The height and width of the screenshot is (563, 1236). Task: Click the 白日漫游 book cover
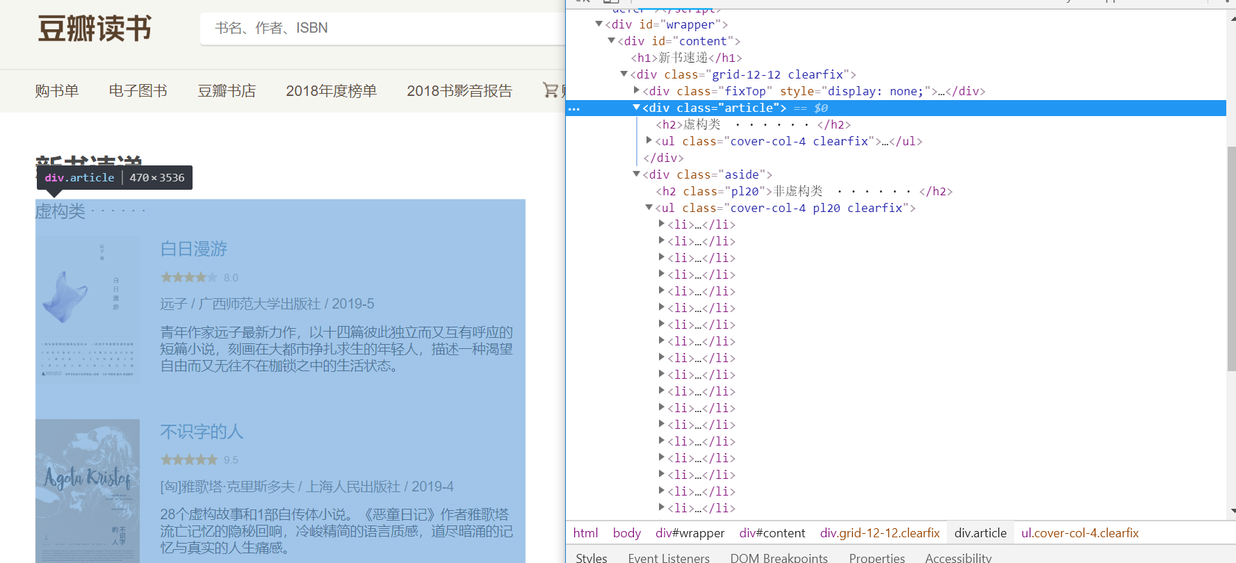[88, 310]
